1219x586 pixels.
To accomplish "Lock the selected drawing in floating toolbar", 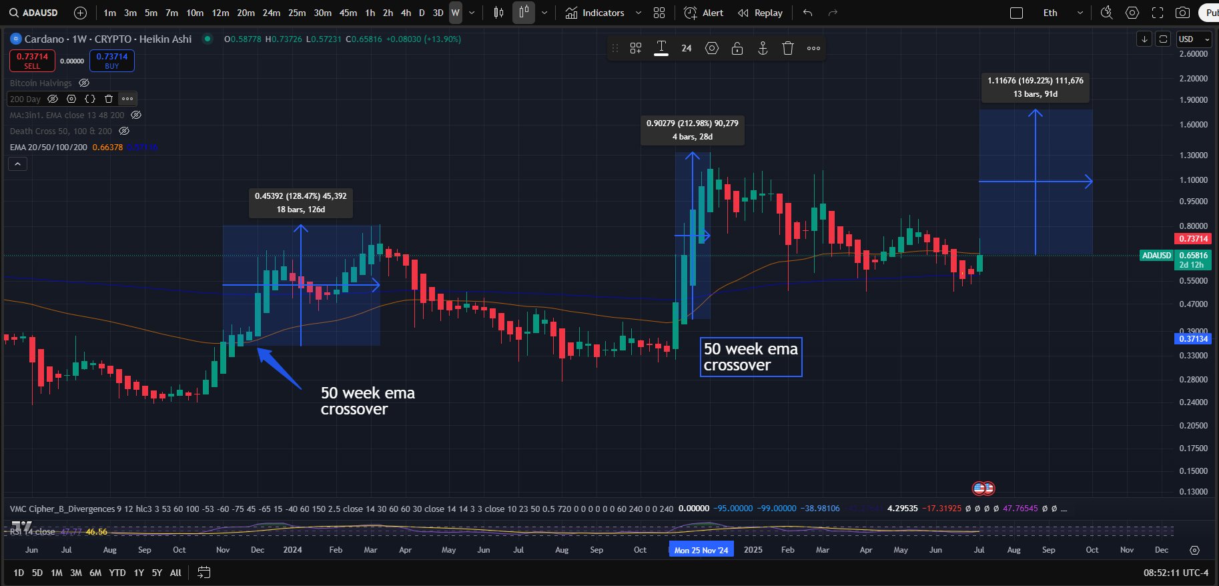I will 737,48.
